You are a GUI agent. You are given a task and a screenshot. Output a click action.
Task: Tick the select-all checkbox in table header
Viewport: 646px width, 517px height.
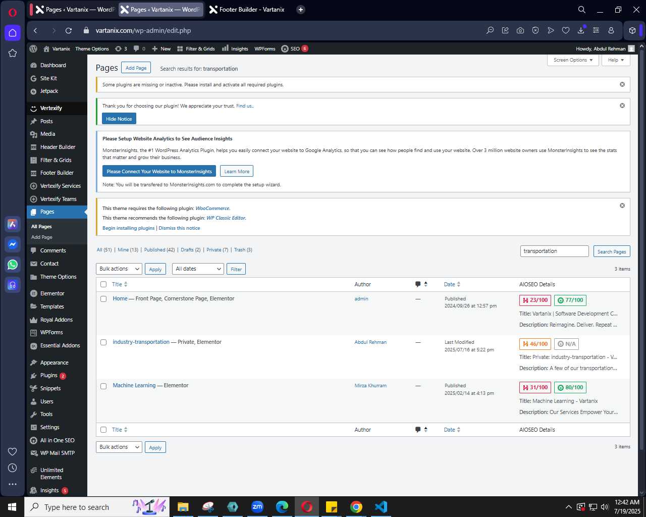click(x=103, y=284)
